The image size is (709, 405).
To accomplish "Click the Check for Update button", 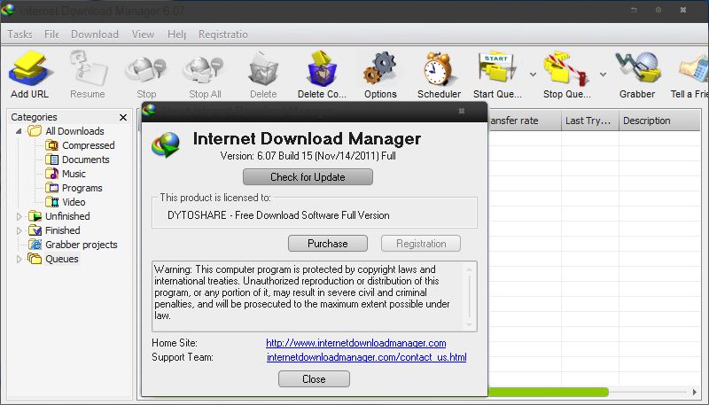I will click(x=308, y=176).
